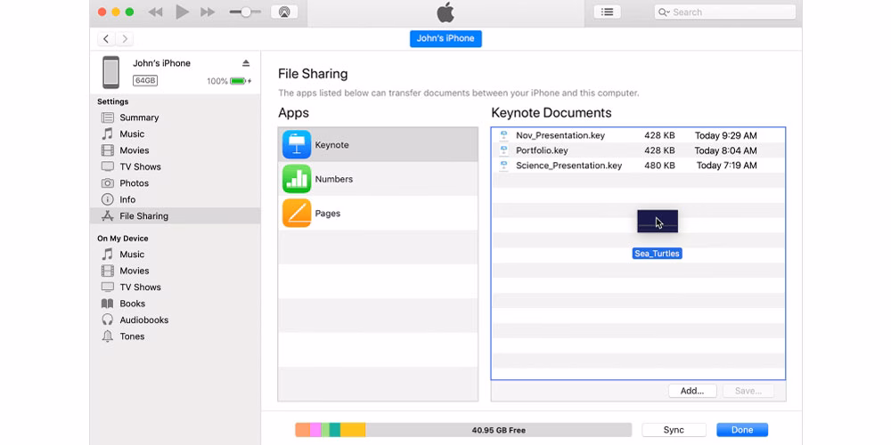
Task: Click the Add... button
Action: click(692, 391)
